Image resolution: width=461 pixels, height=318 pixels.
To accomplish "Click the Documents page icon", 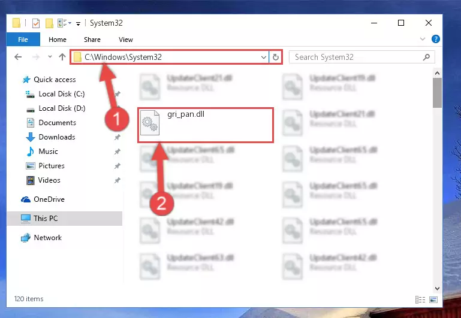I will (31, 123).
